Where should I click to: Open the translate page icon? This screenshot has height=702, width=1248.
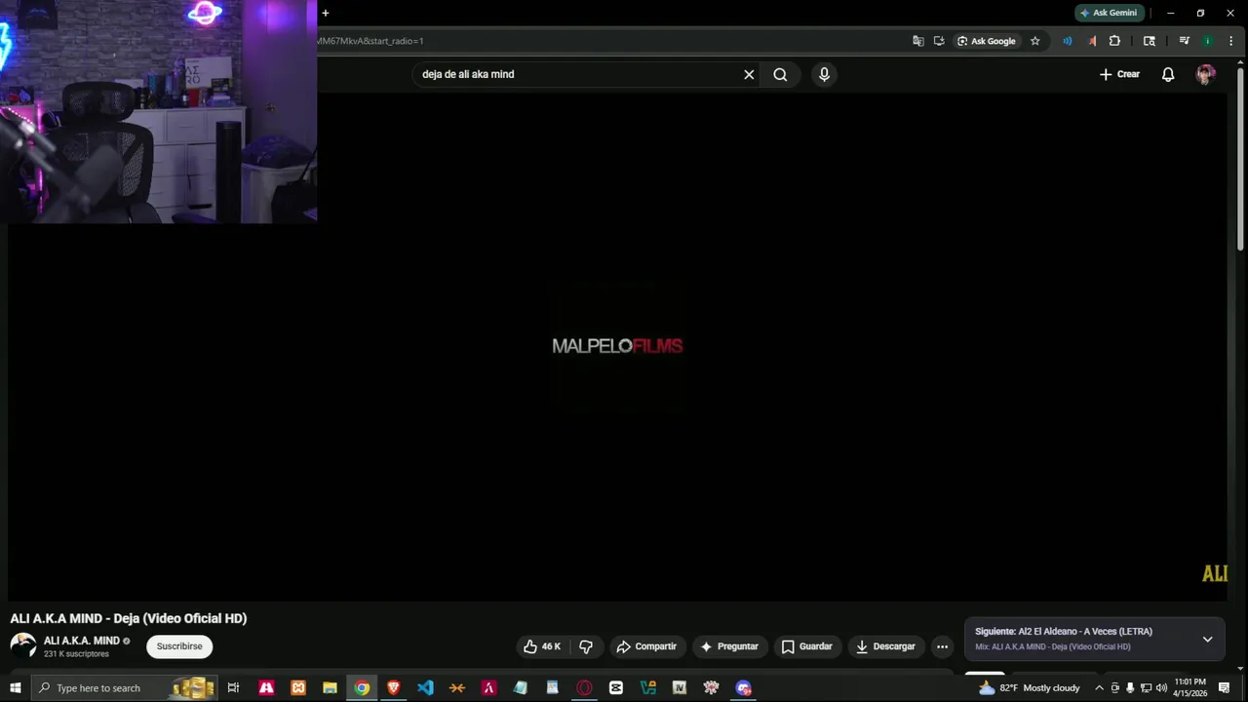click(917, 41)
